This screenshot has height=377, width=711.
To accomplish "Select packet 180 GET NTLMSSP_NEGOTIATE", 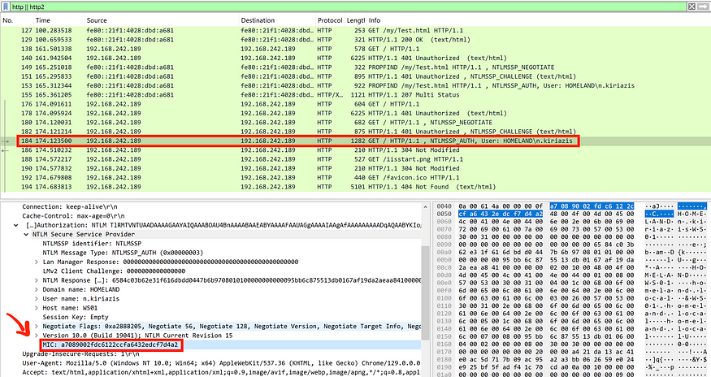I will pos(356,123).
